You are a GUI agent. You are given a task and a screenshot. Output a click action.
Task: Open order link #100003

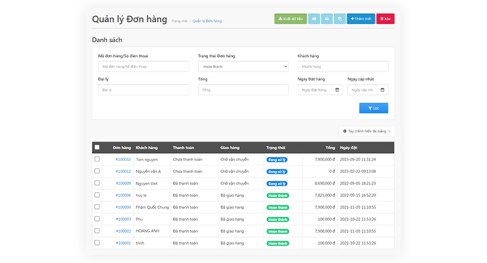[123, 219]
